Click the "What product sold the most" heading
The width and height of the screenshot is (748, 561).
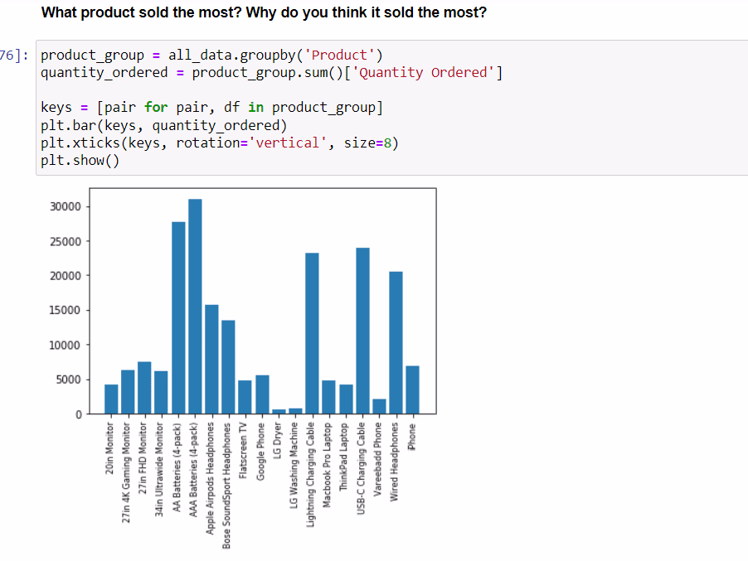[x=264, y=13]
